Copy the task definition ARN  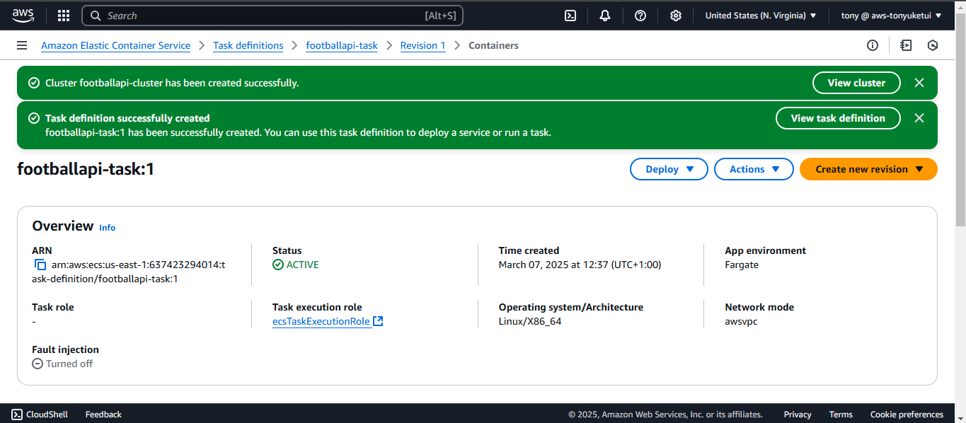click(40, 265)
